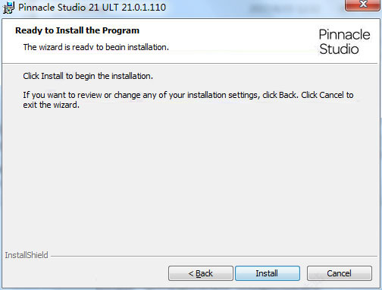Viewport: 382px width, 290px height.
Task: Click the 'Click Cancel to' phrase in instructions
Action: click(x=327, y=95)
